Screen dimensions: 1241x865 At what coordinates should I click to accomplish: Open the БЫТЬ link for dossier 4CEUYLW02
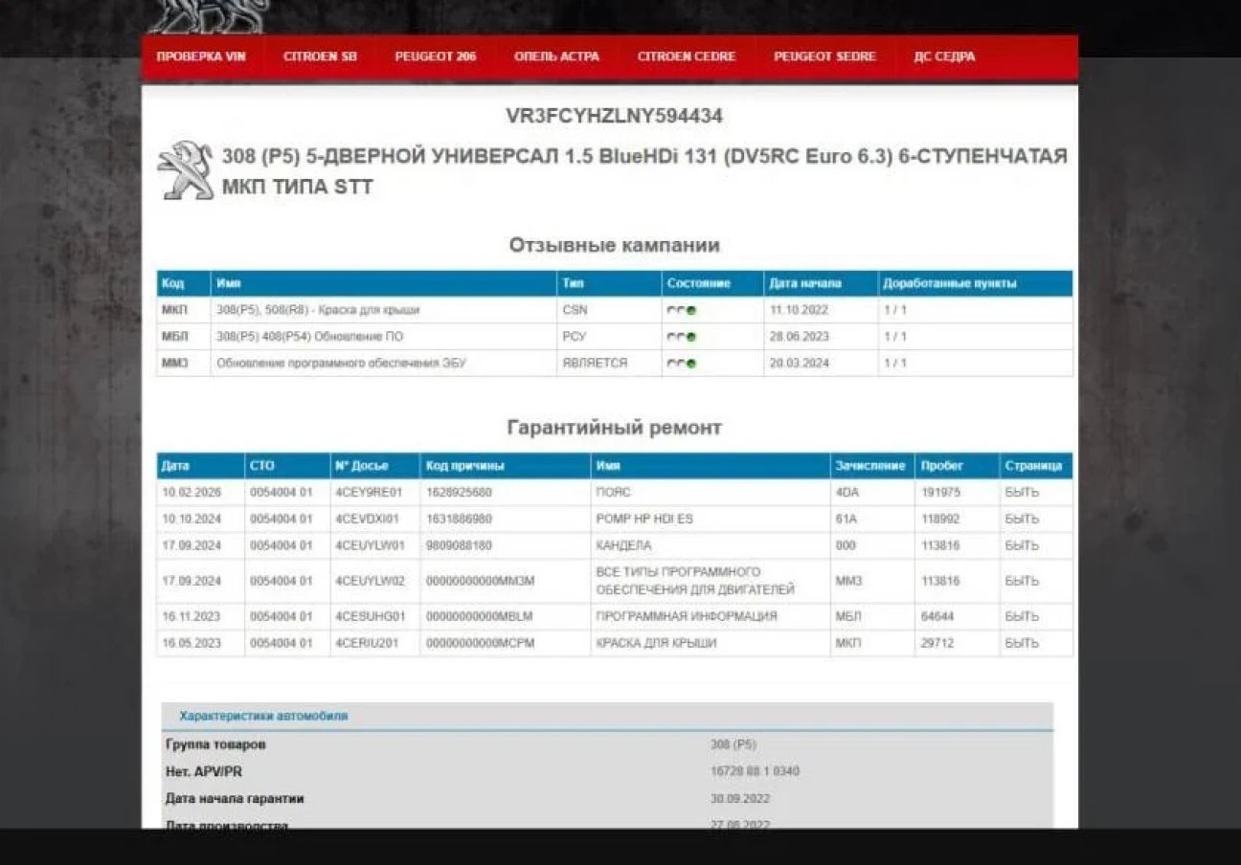click(x=1022, y=581)
